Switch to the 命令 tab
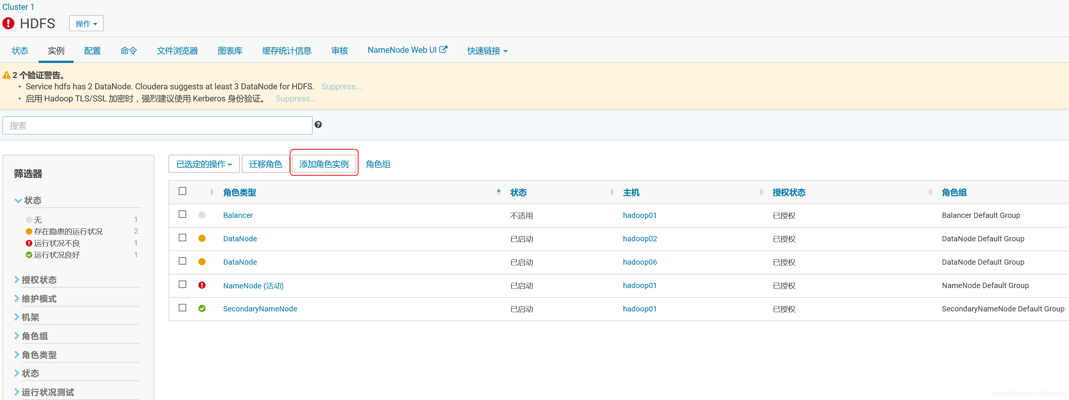Viewport: 1069px width, 400px height. tap(129, 51)
